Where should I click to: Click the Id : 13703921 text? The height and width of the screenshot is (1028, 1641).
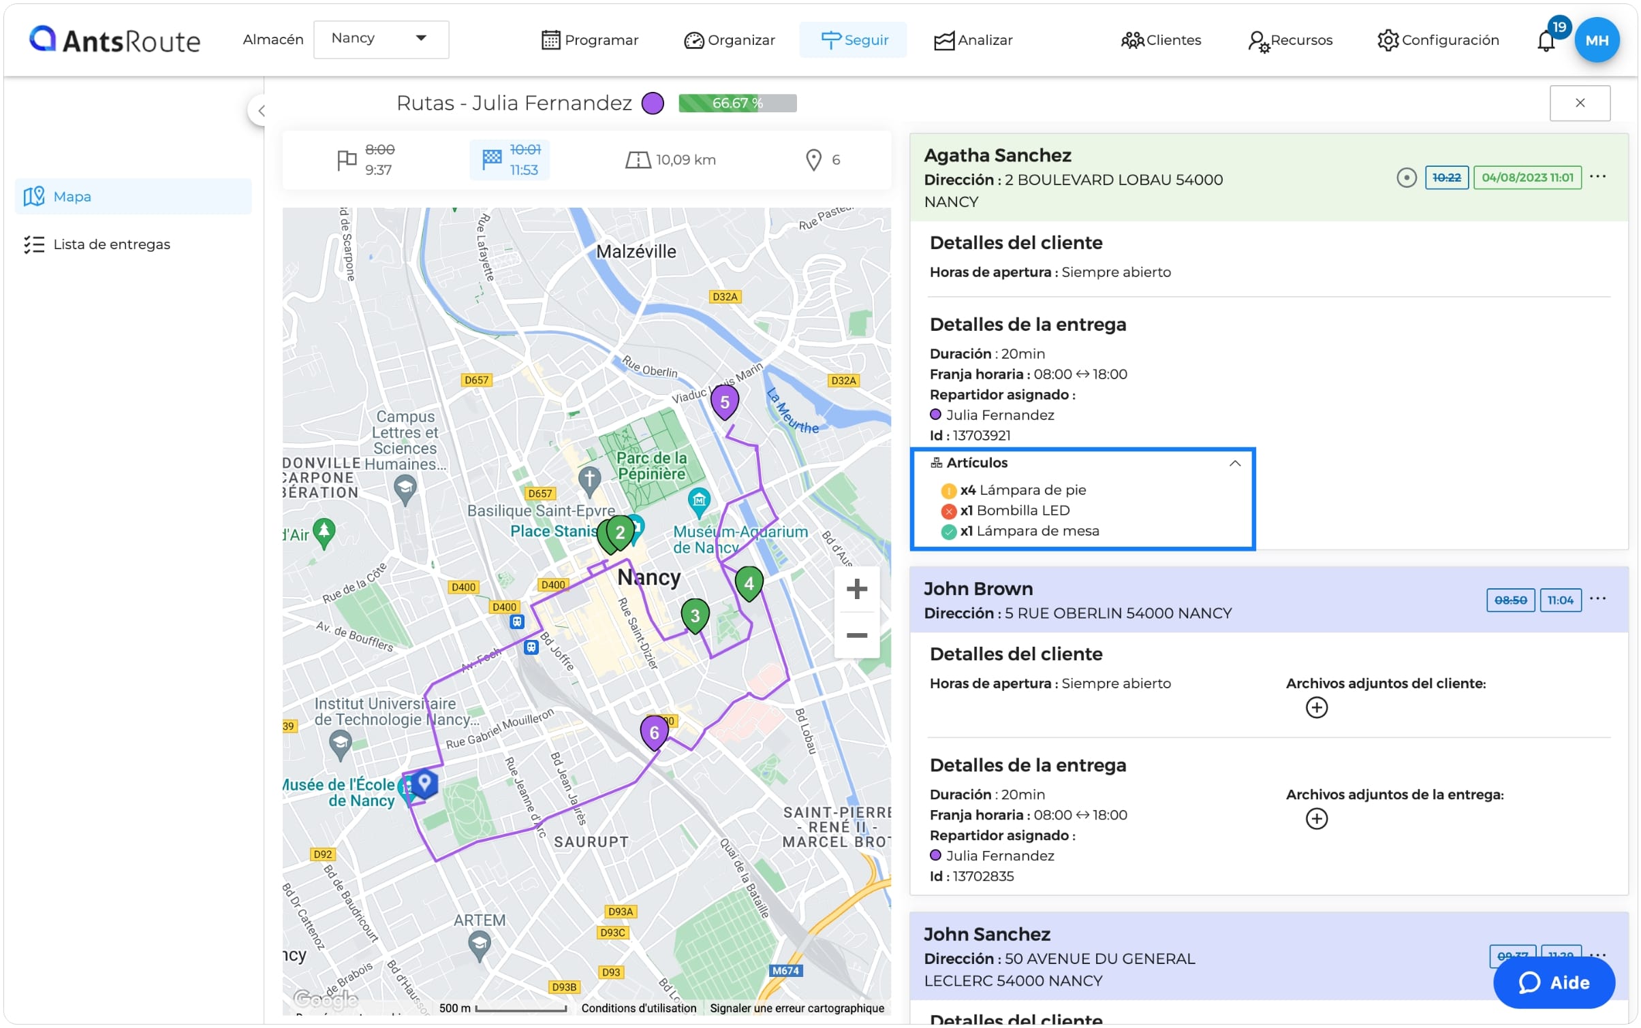point(970,436)
